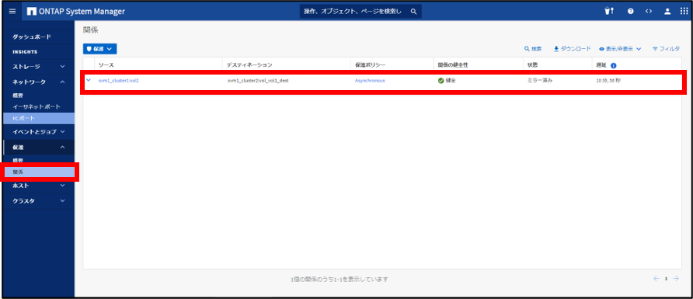This screenshot has height=299, width=693.
Task: Open the user account icon
Action: point(667,12)
